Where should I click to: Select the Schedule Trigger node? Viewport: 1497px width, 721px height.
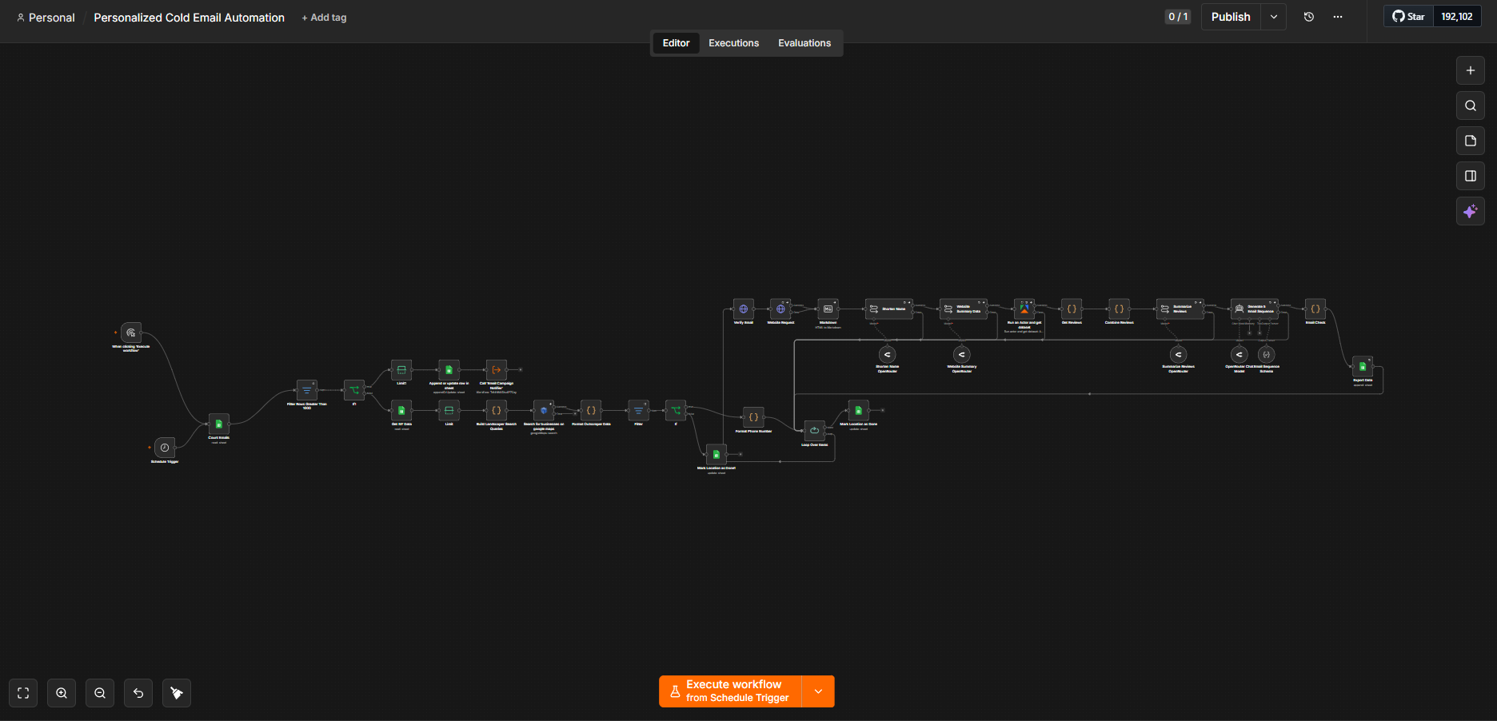click(165, 448)
